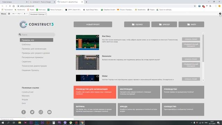The height and width of the screenshot is (125, 222).
Task: Click the examples list scrollbar
Action: coord(203,48)
